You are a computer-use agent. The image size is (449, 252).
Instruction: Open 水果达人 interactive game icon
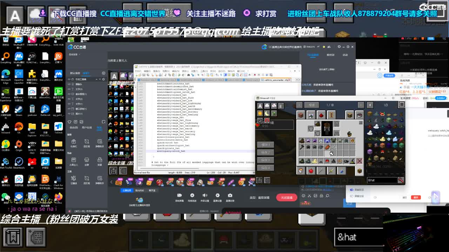(73, 161)
